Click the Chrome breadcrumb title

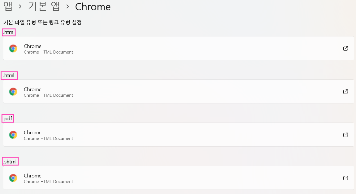(93, 7)
